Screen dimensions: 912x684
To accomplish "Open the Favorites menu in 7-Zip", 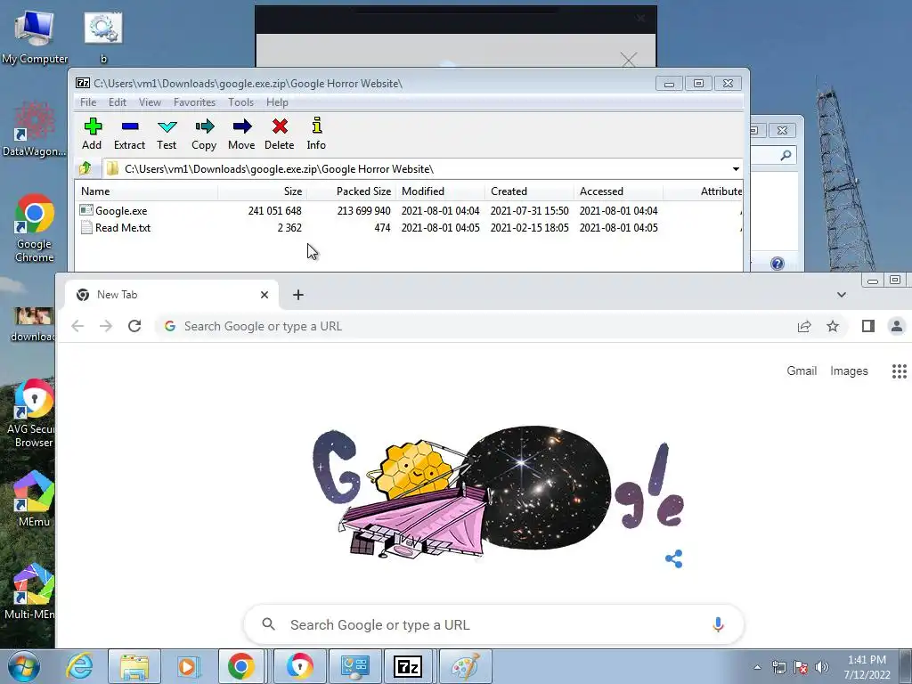I will click(x=195, y=102).
